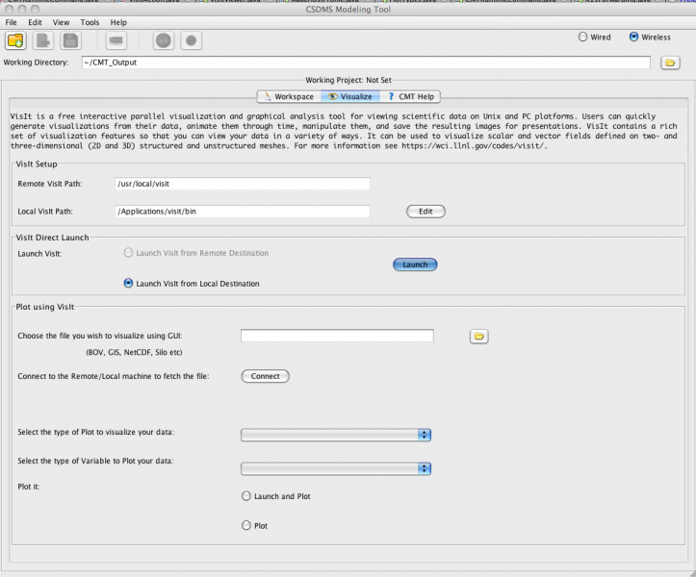Open the Tools menu
Viewport: 696px width, 577px height.
click(x=90, y=21)
